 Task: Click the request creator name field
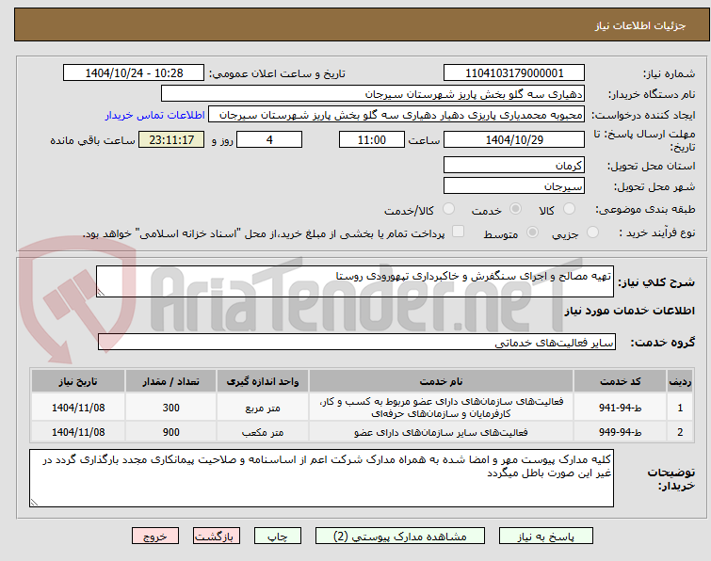[396, 115]
